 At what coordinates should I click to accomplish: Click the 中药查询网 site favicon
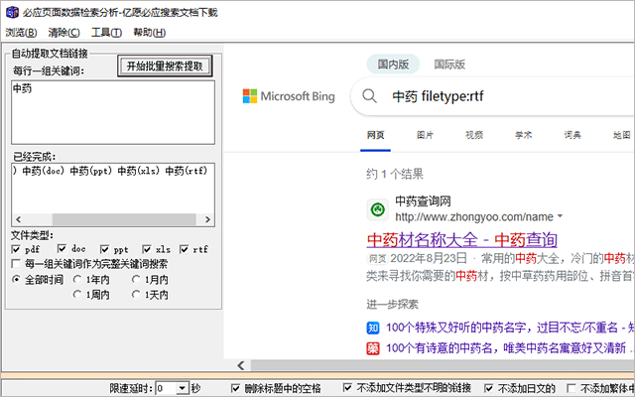377,209
